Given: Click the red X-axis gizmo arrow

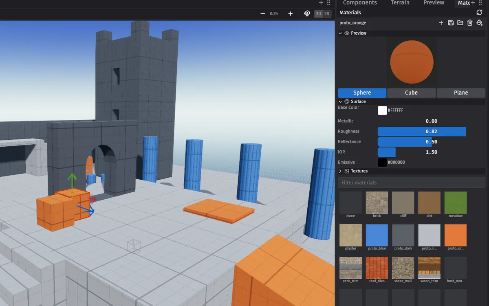Looking at the screenshot, I should point(93,199).
